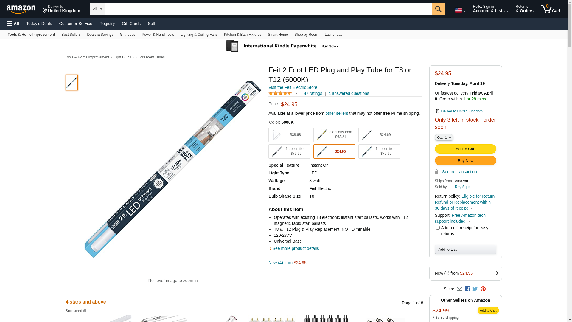Screen dimensions: 572x322
Task: Click the product image thumbnail
Action: [x=72, y=83]
